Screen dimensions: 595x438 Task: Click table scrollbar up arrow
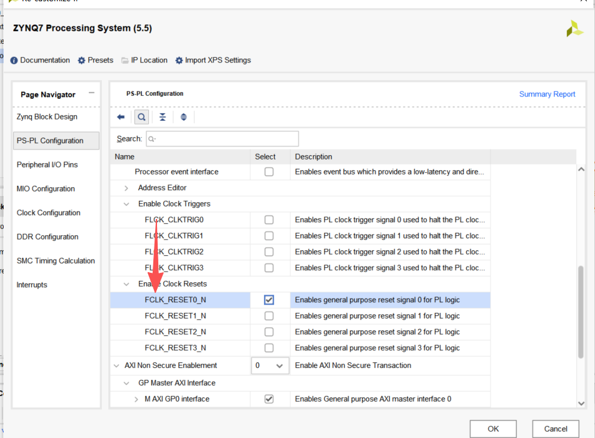(x=581, y=170)
